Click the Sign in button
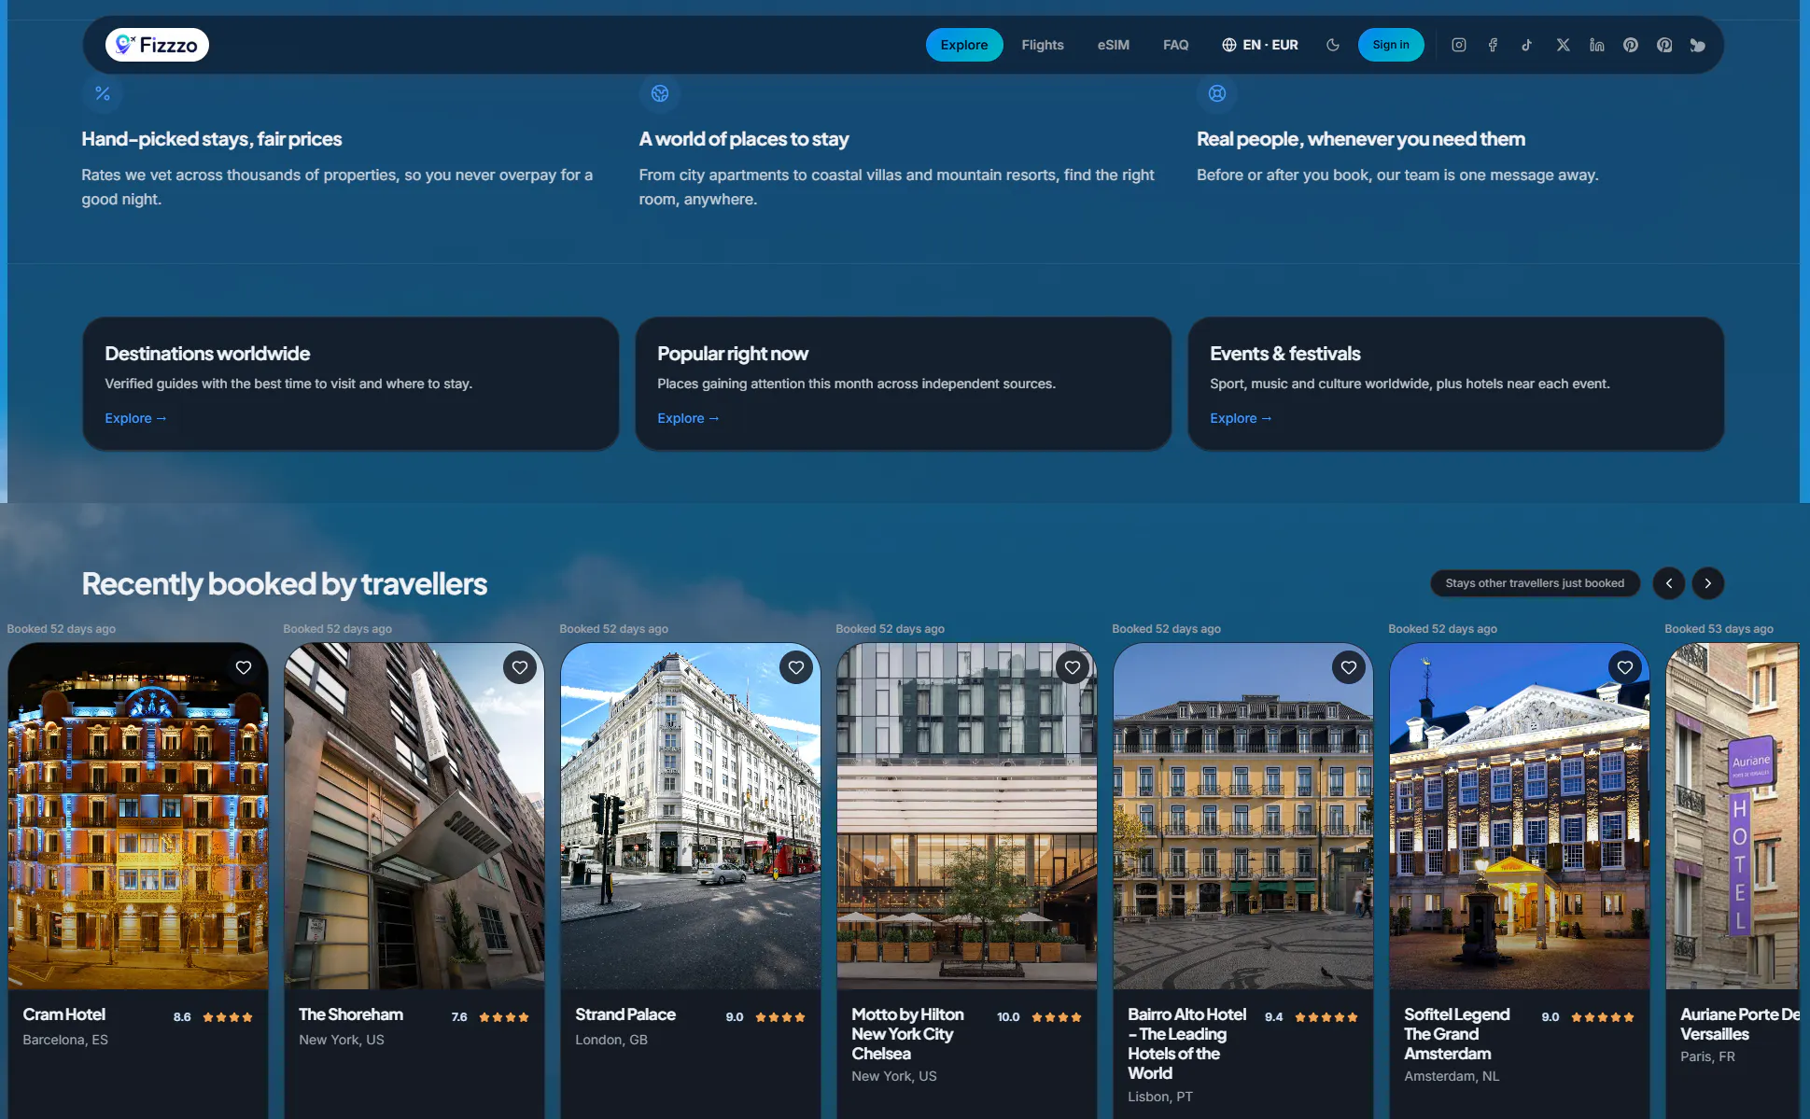 pyautogui.click(x=1390, y=45)
